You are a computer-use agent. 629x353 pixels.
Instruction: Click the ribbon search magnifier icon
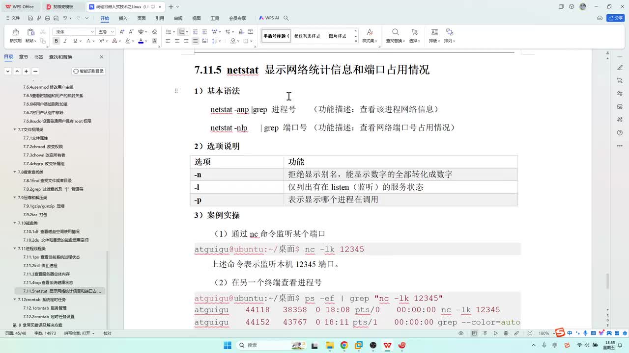coord(286,18)
